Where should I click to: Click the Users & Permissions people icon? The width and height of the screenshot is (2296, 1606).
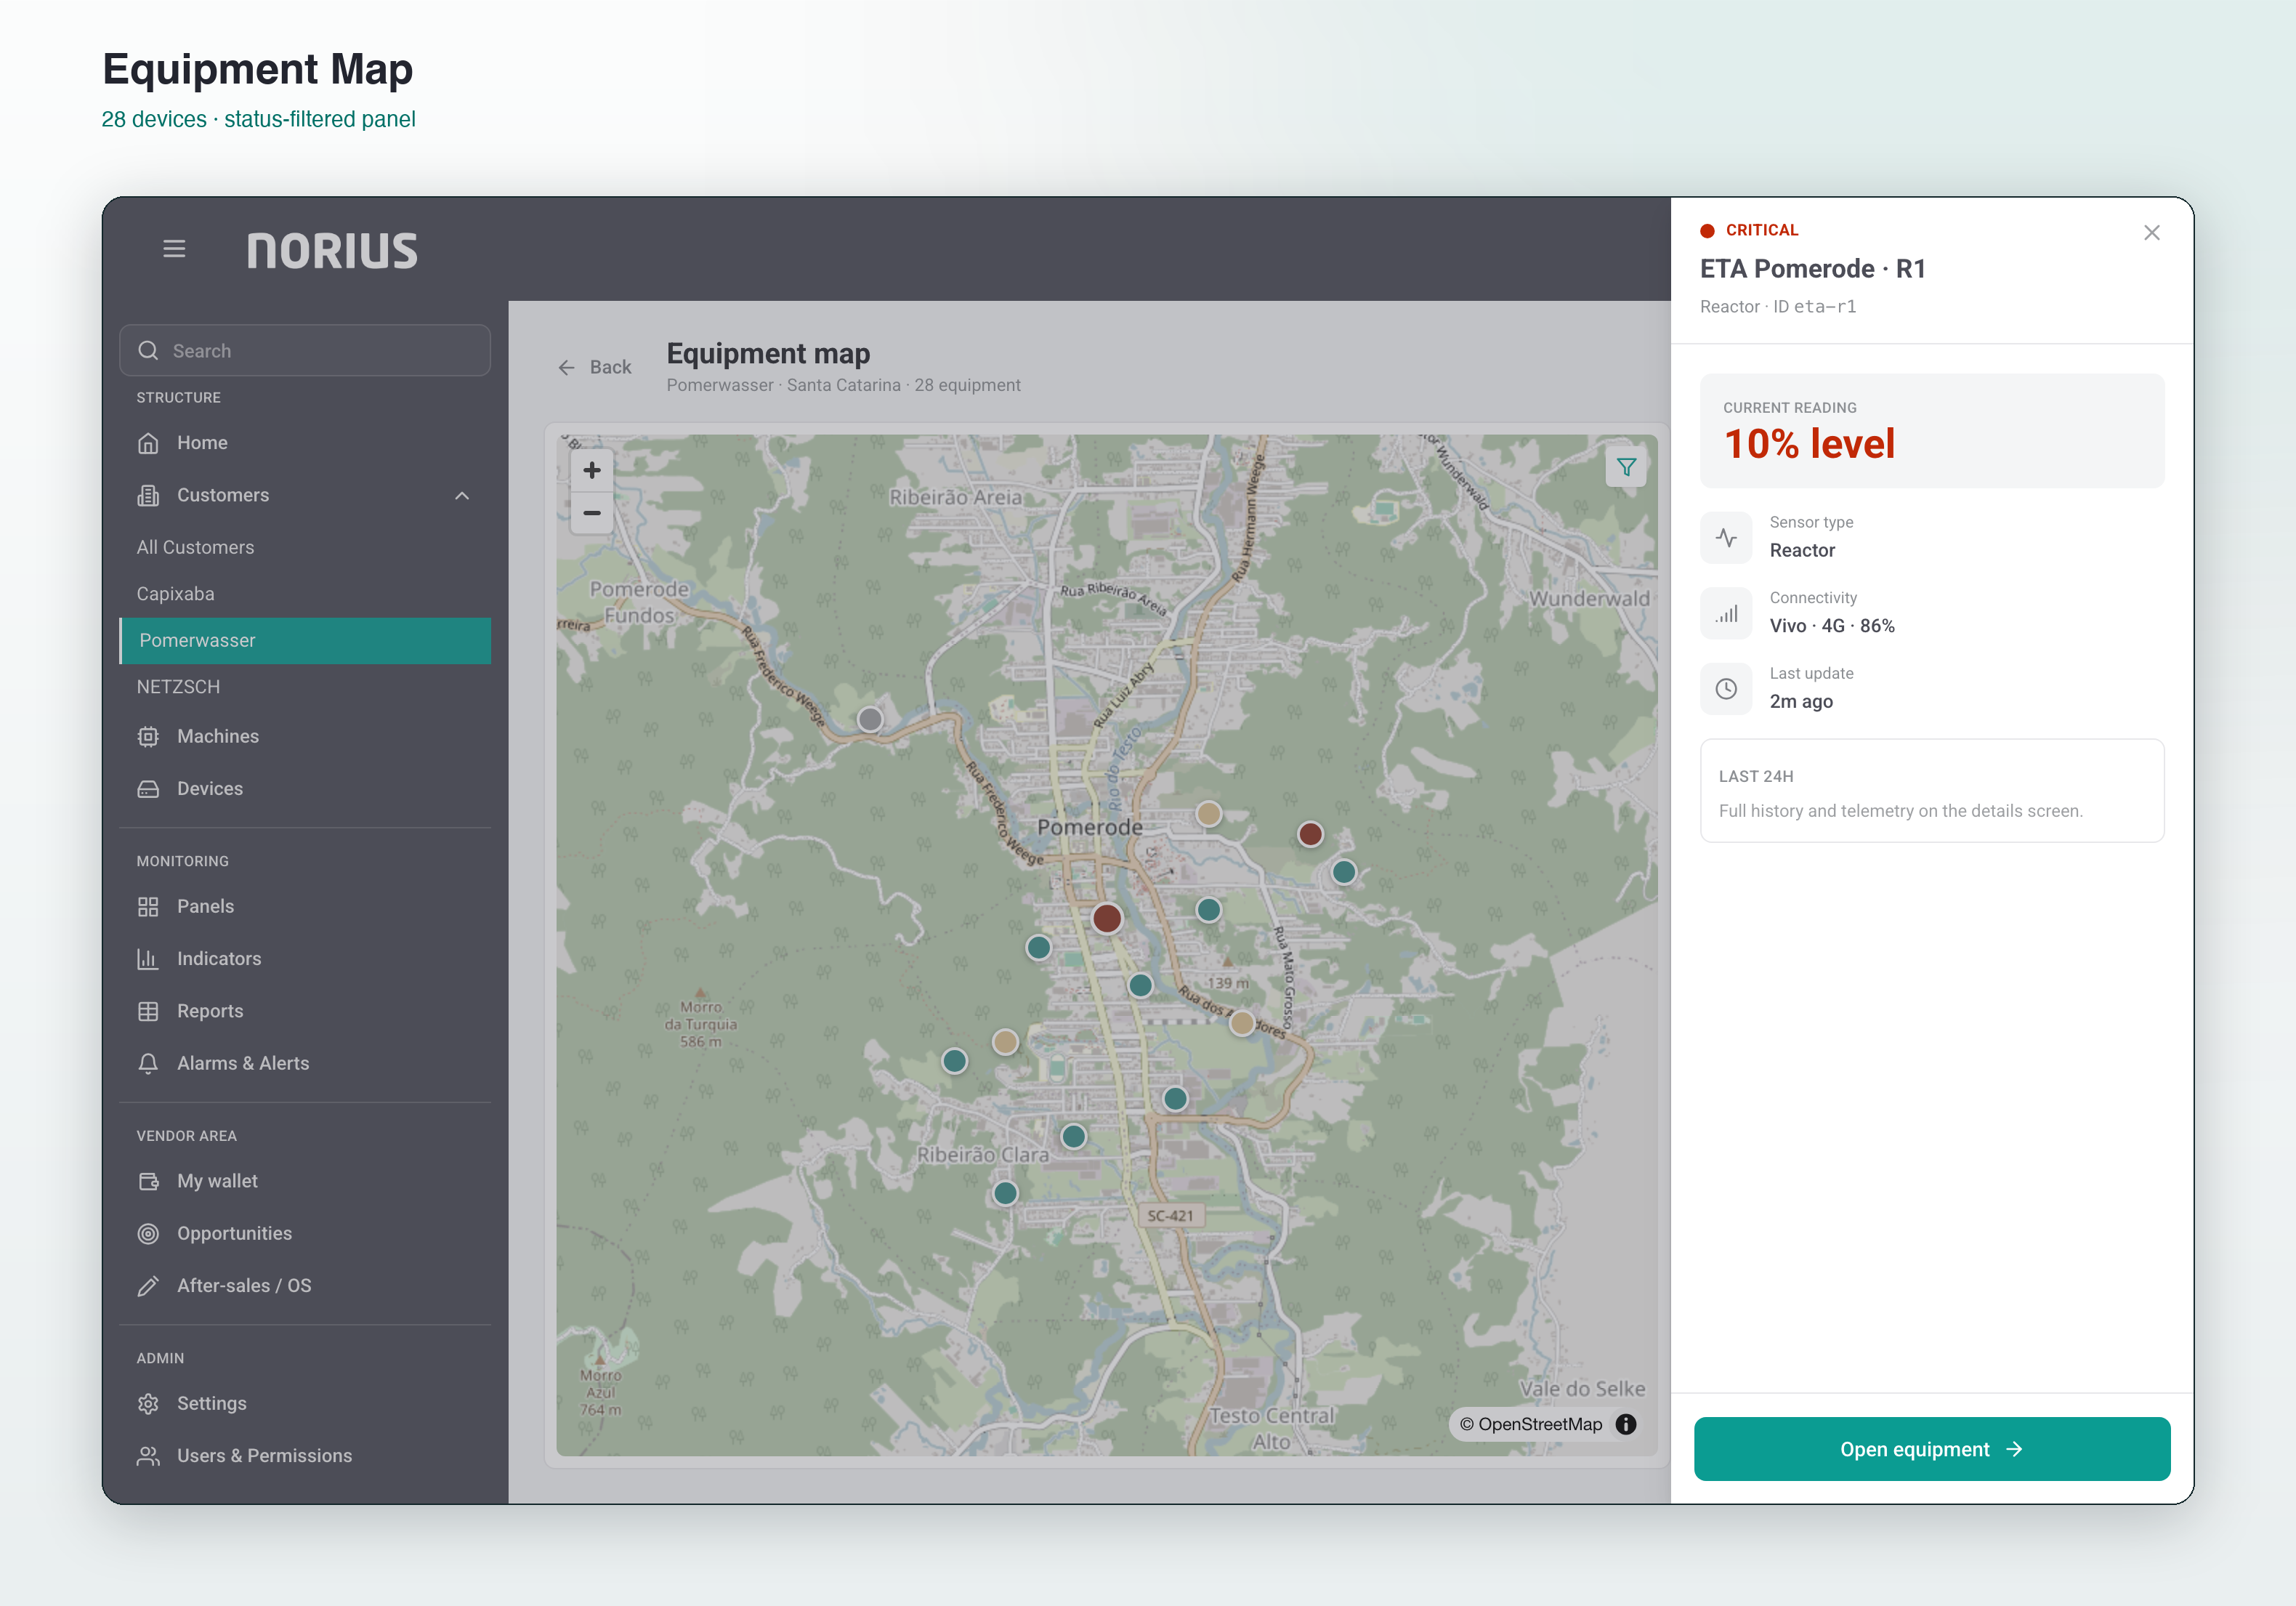click(x=148, y=1456)
